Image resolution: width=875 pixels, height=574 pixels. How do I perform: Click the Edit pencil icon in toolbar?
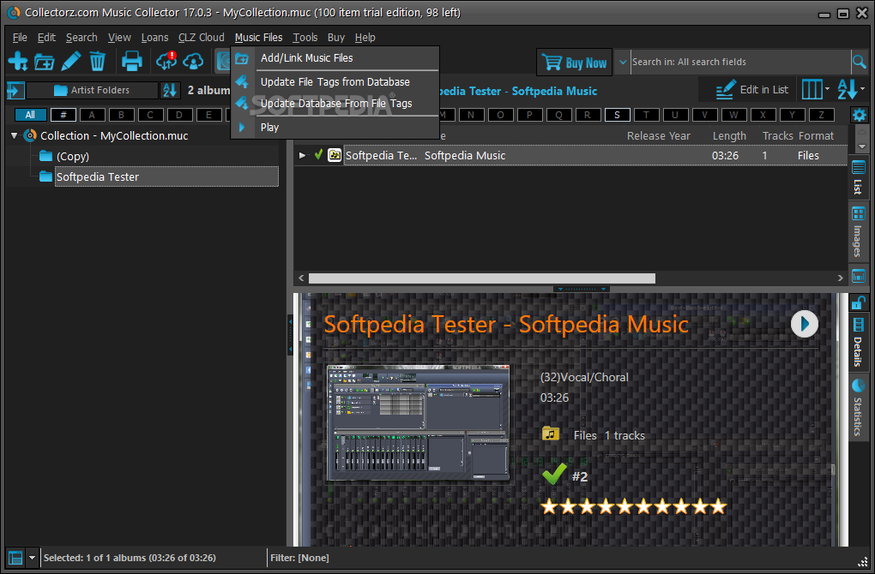(x=71, y=61)
